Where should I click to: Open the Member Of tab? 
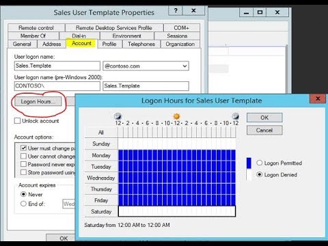(33, 36)
